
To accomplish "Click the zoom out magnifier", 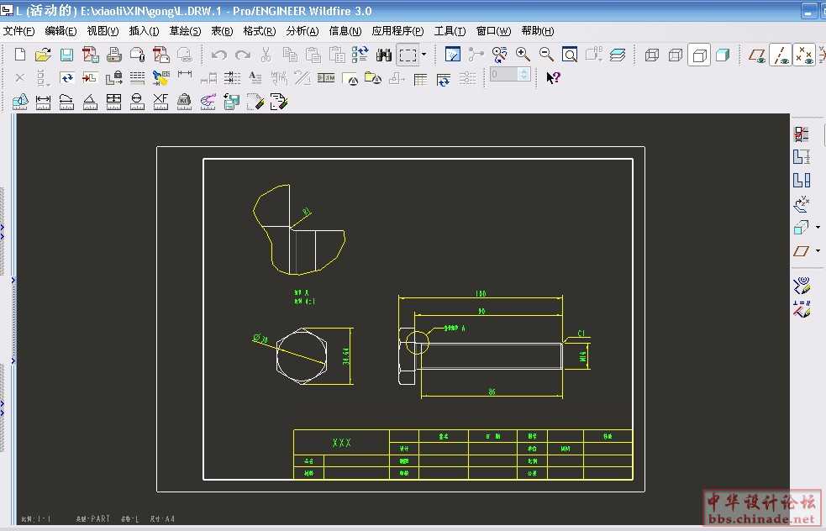I will (546, 55).
